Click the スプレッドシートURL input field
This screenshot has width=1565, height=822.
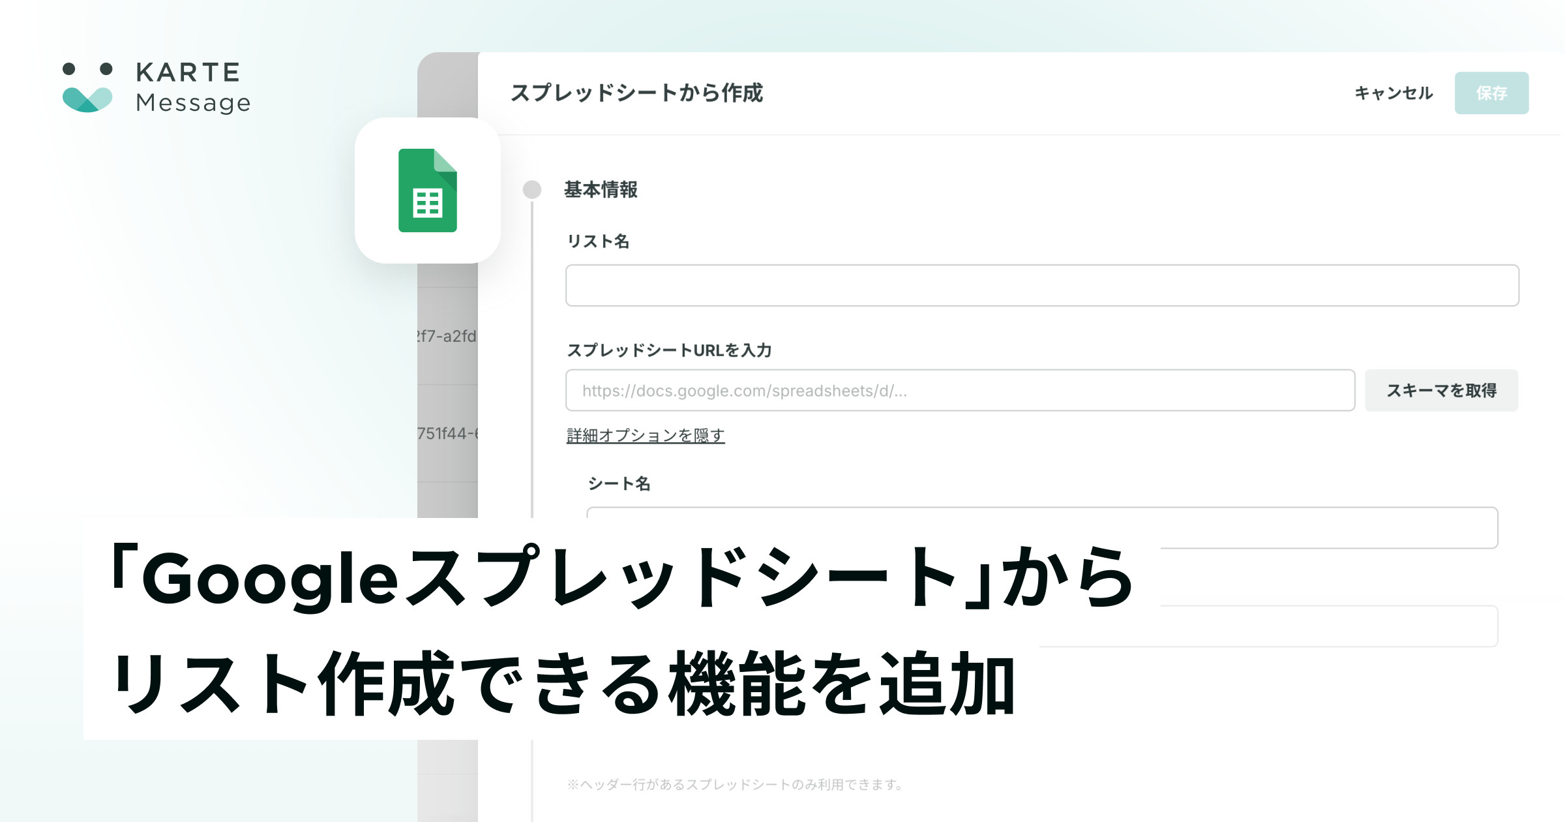(960, 391)
